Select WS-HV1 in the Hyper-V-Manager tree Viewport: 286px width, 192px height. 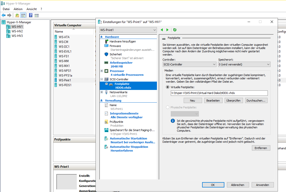[x=17, y=27]
